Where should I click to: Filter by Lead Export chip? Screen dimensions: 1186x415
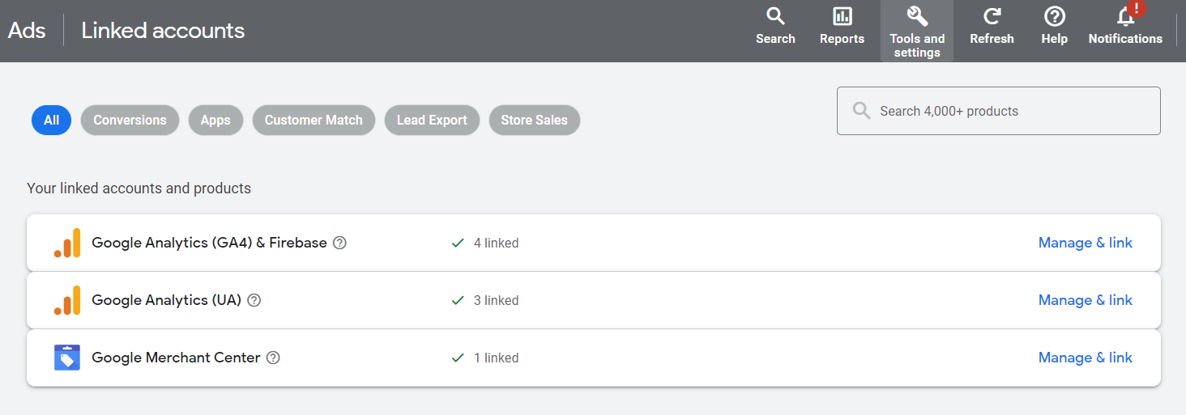432,120
